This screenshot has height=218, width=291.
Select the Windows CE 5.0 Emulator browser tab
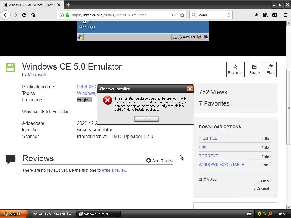pos(32,5)
